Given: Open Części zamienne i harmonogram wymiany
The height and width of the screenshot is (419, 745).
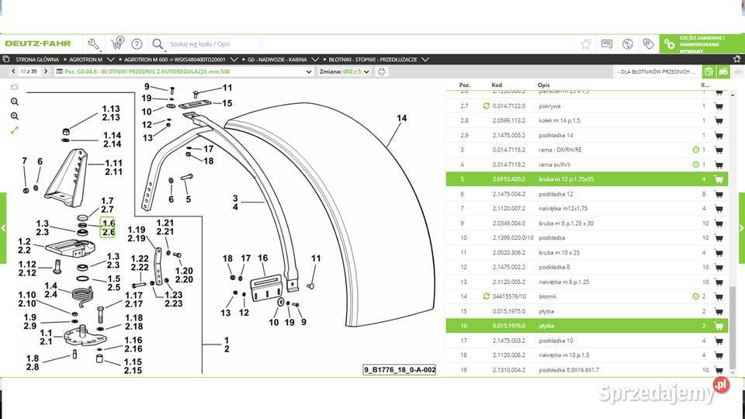Looking at the screenshot, I should [x=702, y=44].
